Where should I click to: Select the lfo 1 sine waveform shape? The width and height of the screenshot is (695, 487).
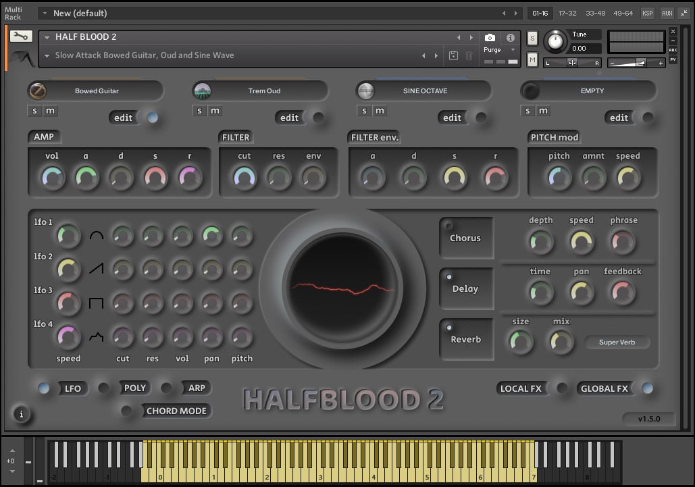(97, 235)
